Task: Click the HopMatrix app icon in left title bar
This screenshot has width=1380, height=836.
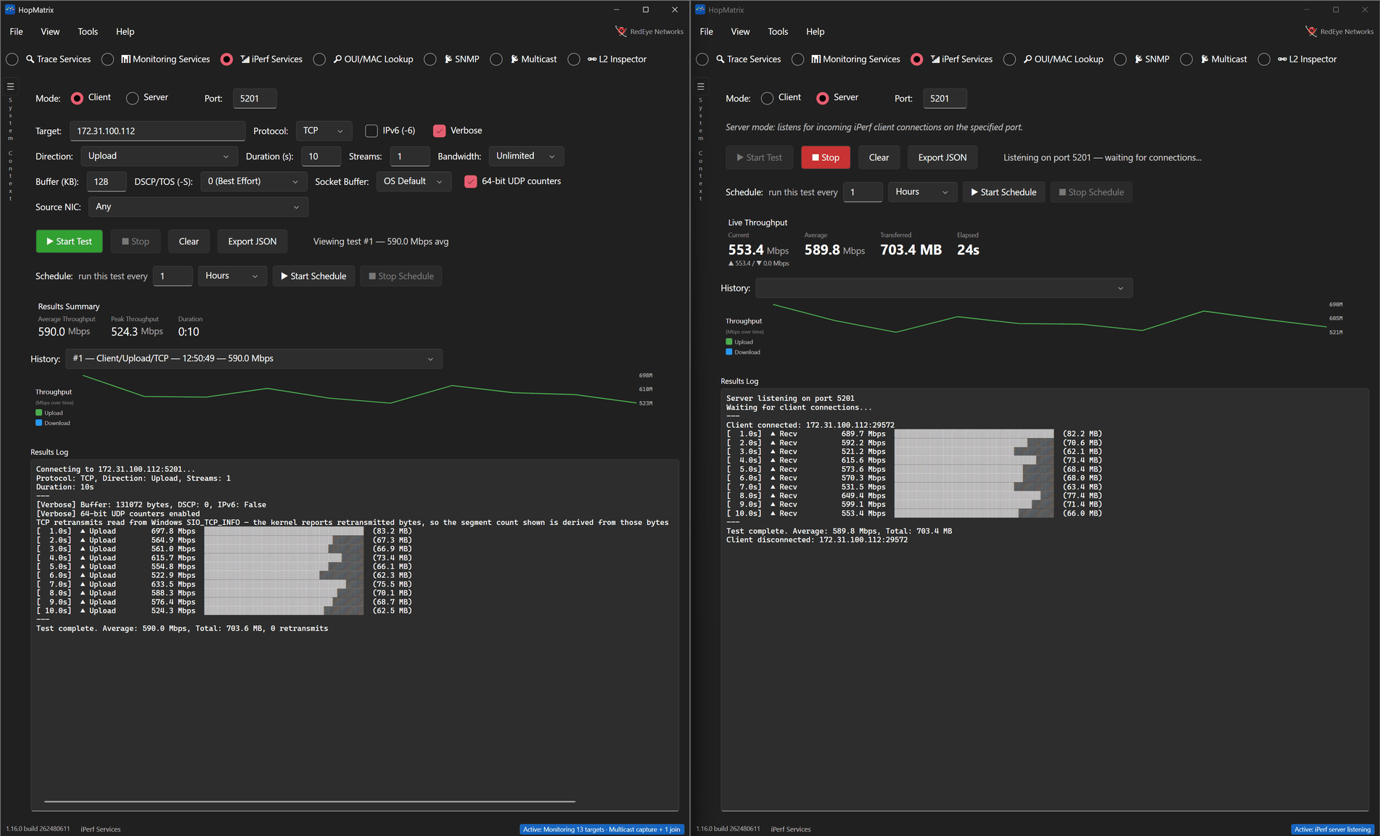Action: (x=10, y=9)
